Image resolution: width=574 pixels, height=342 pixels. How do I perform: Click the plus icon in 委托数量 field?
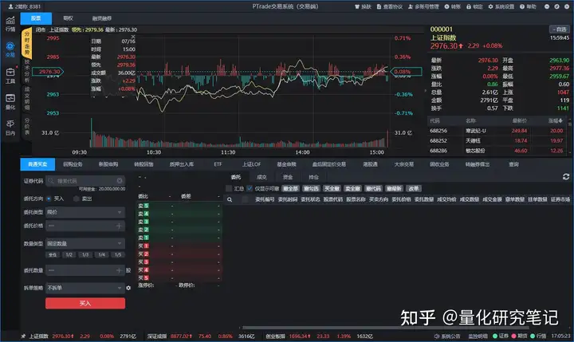click(119, 270)
